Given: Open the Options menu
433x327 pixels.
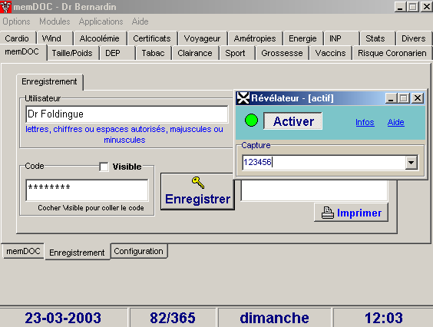Looking at the screenshot, I should point(16,21).
